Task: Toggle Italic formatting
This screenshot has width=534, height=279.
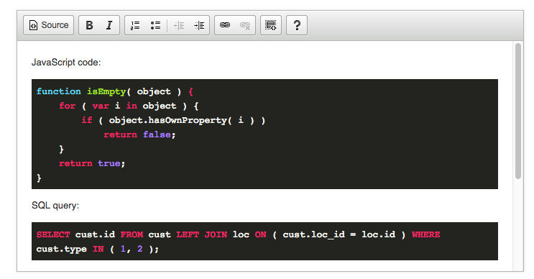Action: (x=109, y=25)
